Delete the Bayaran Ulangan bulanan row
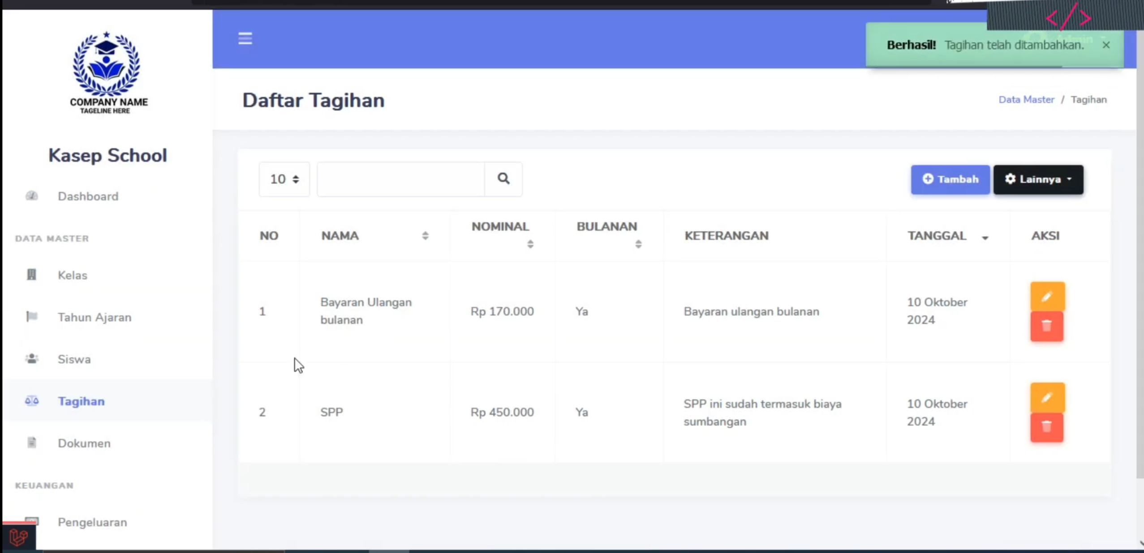Screen dimensions: 1144x553 click(1047, 326)
